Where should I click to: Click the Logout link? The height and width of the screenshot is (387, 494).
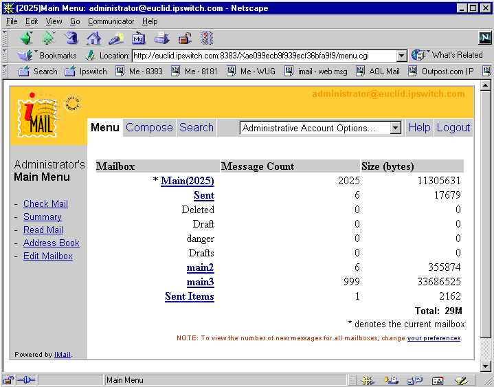click(453, 128)
